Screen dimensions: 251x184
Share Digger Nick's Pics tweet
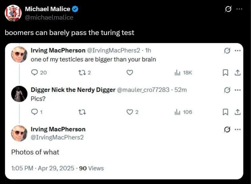[x=237, y=112]
